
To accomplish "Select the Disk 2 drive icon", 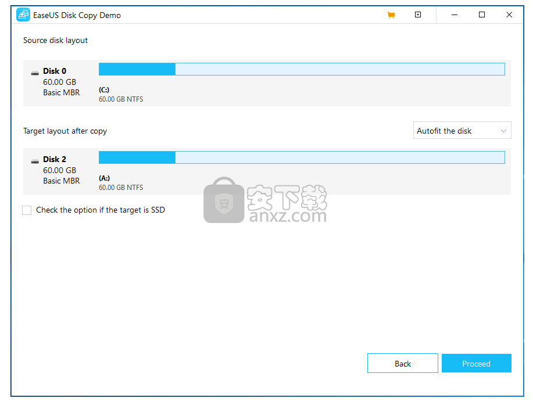I will [x=35, y=161].
